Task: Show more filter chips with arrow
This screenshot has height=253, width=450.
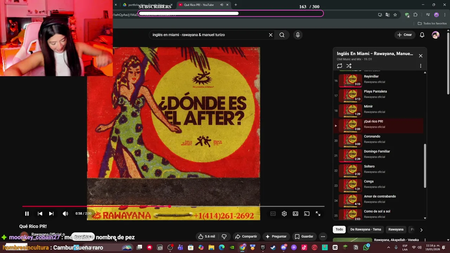Action: (421, 230)
